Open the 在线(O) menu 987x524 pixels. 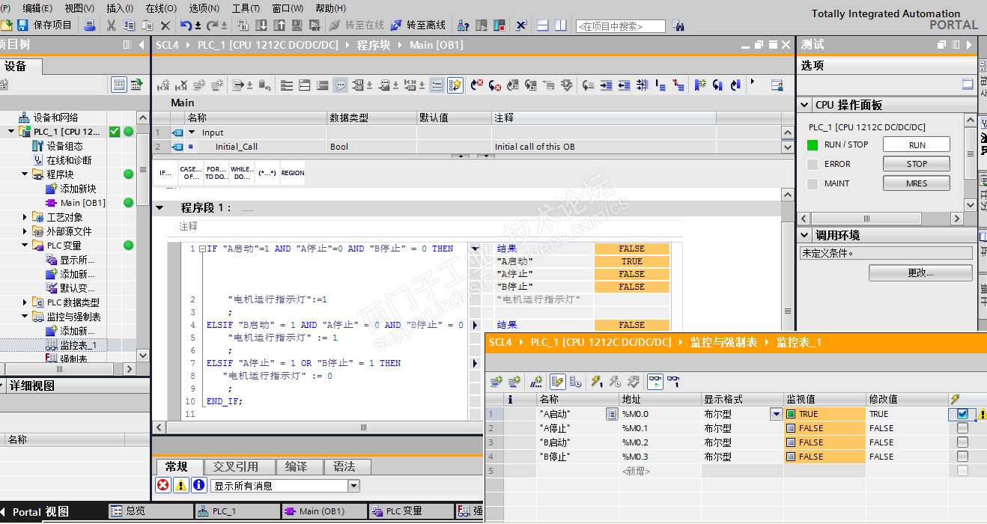(160, 8)
